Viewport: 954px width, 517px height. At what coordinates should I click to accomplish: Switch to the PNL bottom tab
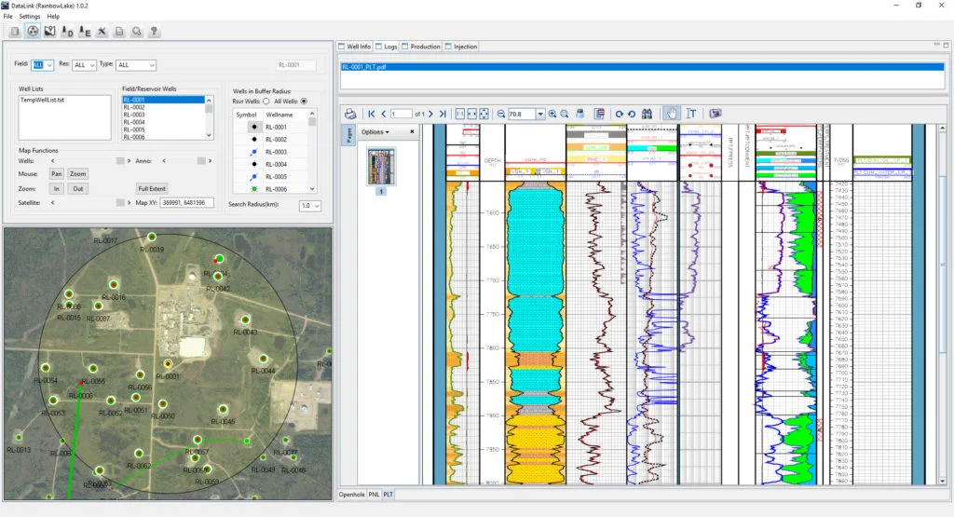coord(374,495)
